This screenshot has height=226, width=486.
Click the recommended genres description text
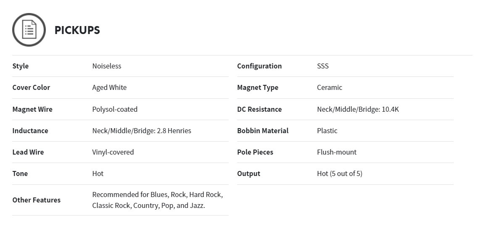click(x=158, y=200)
